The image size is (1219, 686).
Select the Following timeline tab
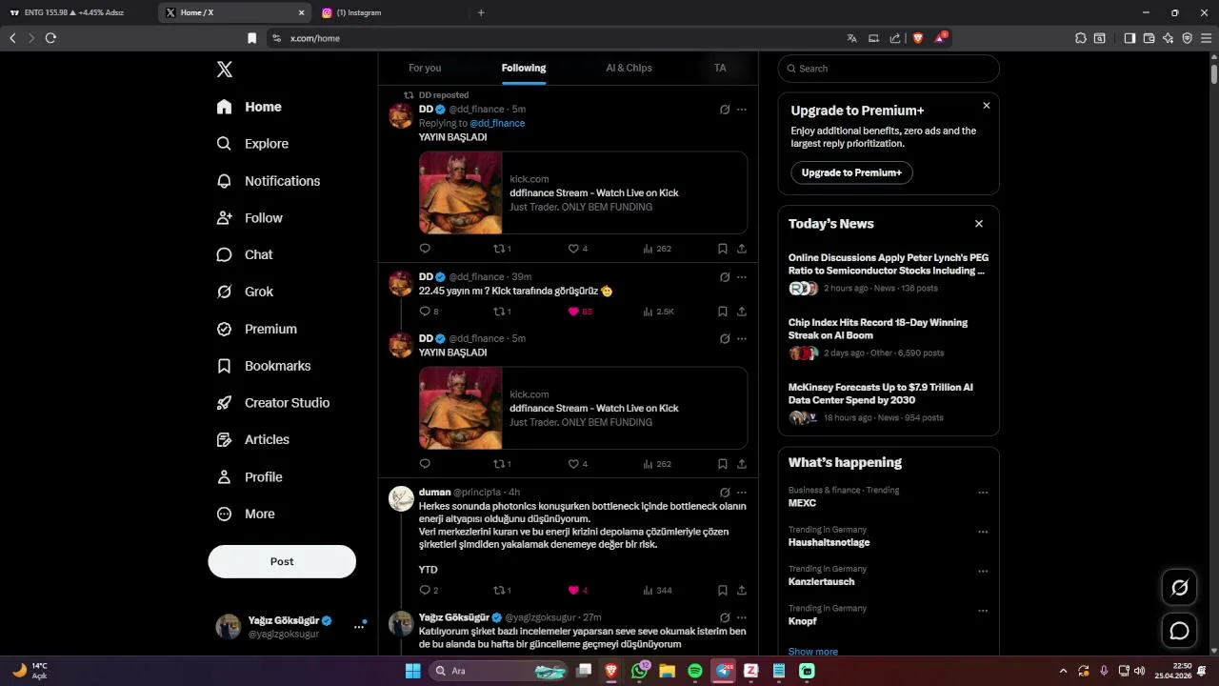pos(524,68)
